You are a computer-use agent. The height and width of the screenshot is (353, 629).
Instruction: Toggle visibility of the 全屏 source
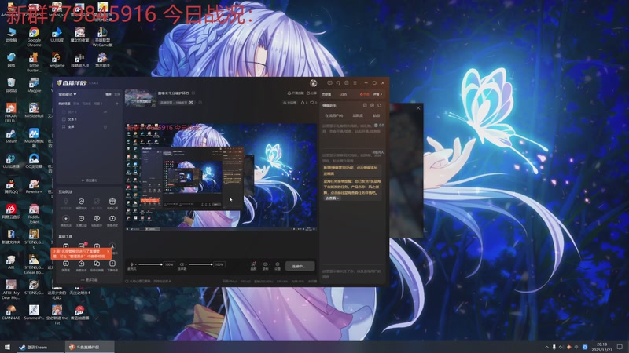105,127
